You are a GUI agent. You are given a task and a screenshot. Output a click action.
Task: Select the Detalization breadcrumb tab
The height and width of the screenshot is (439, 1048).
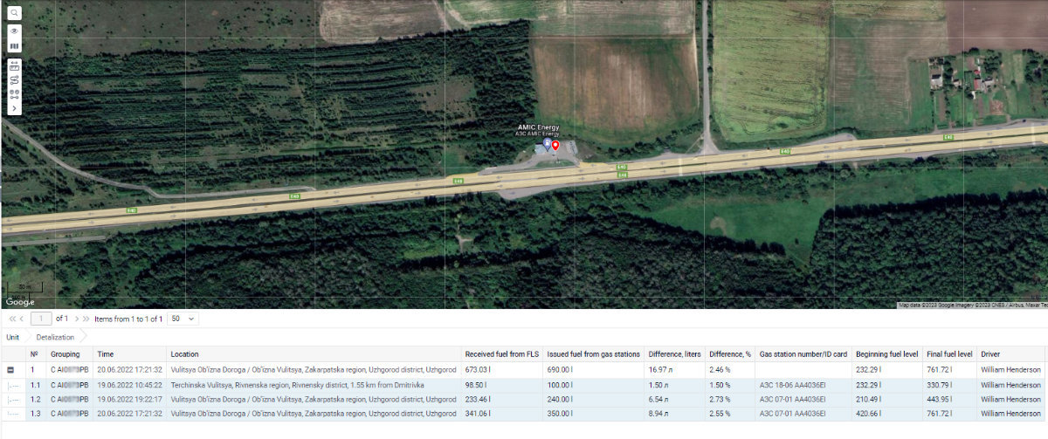click(55, 337)
